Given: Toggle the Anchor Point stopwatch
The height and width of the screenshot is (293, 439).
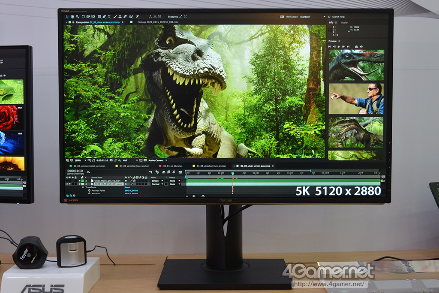Looking at the screenshot, I should pos(89,190).
